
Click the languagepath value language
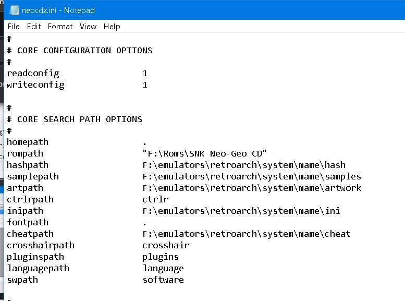point(163,269)
